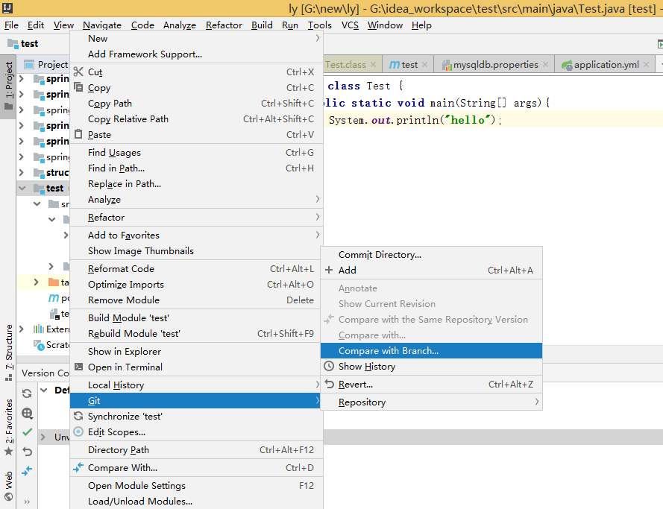The width and height of the screenshot is (663, 509).
Task: Select Commit Directory...
Action: tap(431, 255)
